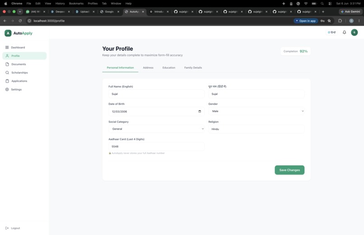364x235 pixels.
Task: Open macOS Spotlight search
Action: [322, 4]
